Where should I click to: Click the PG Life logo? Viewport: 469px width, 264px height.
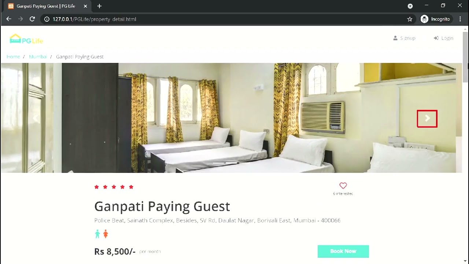[26, 39]
